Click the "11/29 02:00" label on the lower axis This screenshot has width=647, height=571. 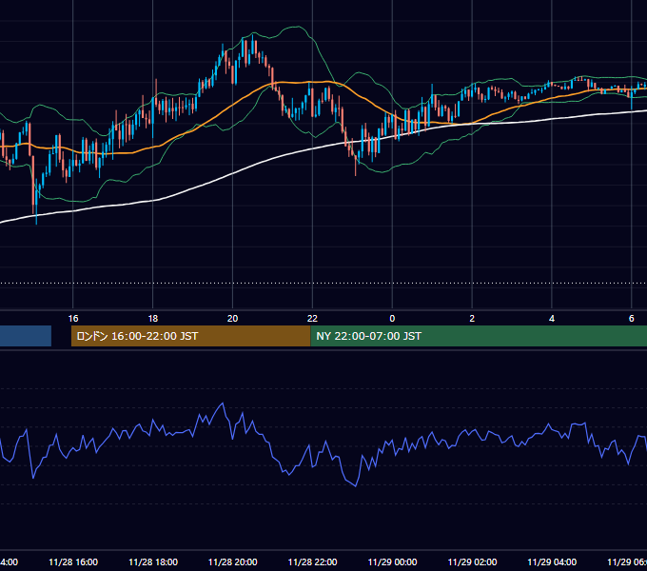point(473,561)
